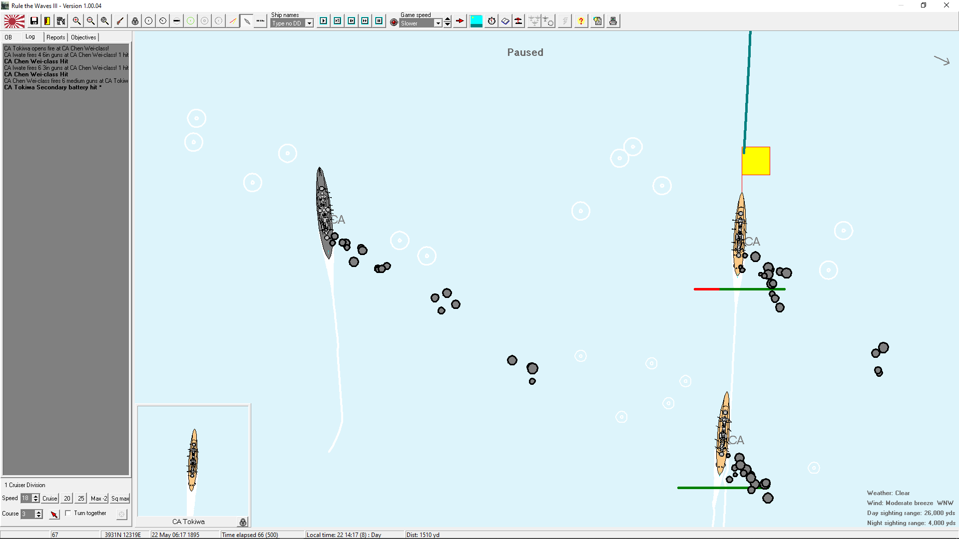Switch to the Reports tab
959x539 pixels.
pyautogui.click(x=55, y=37)
